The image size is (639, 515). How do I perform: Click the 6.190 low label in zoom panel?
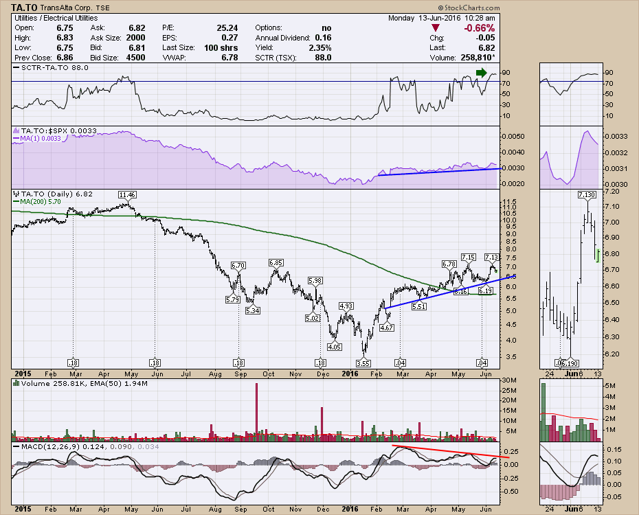coord(570,363)
